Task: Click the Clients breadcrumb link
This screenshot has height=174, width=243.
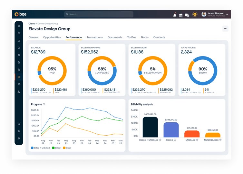Action: pos(32,24)
